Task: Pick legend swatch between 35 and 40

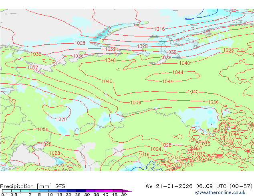Action: coord(99,191)
